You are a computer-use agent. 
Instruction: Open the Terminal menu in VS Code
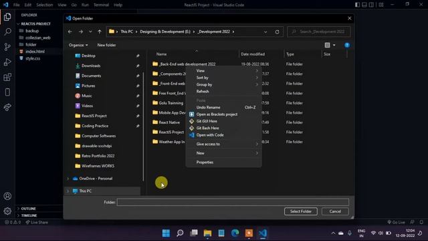(101, 5)
